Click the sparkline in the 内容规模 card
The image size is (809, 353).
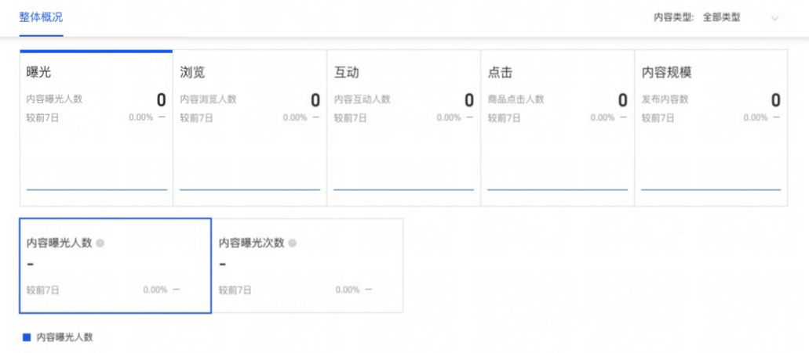click(x=711, y=189)
